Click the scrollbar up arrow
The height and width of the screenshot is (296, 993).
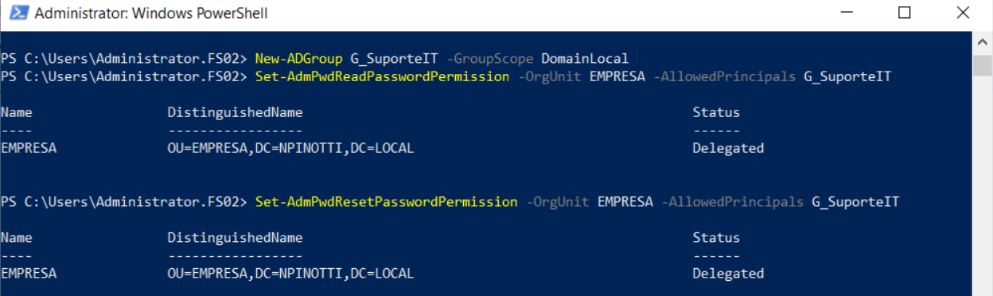coord(981,38)
